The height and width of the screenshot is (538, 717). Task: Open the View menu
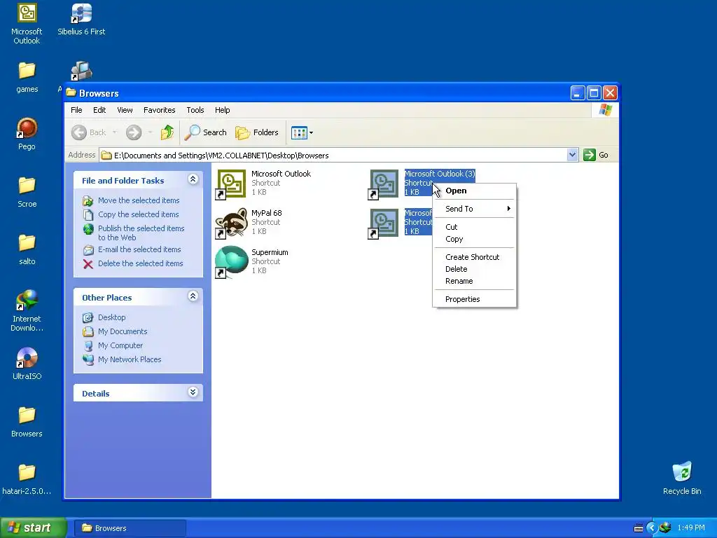(x=125, y=110)
